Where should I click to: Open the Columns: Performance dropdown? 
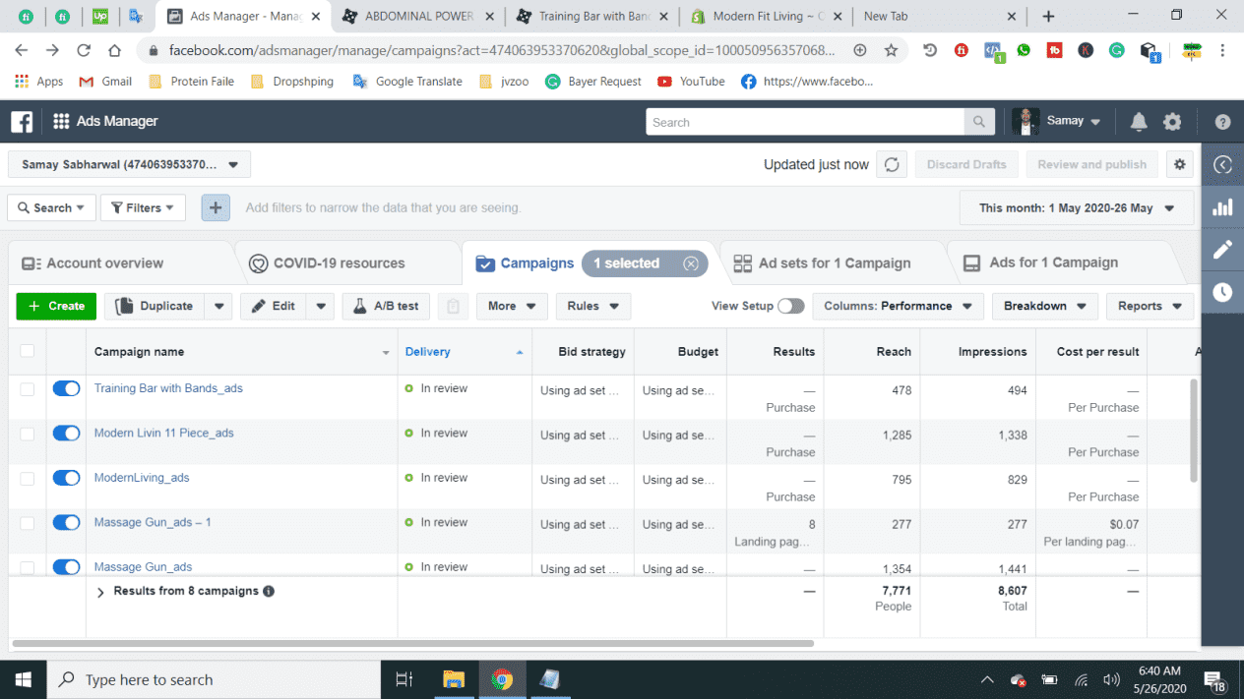coord(898,306)
